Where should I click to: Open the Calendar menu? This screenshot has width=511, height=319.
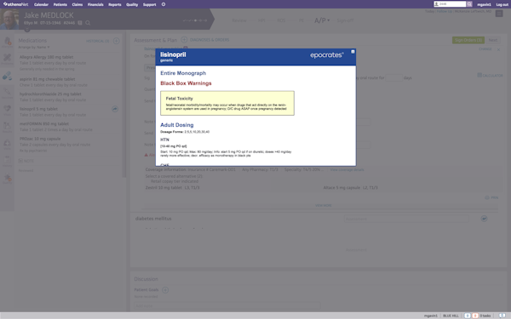(x=41, y=4)
